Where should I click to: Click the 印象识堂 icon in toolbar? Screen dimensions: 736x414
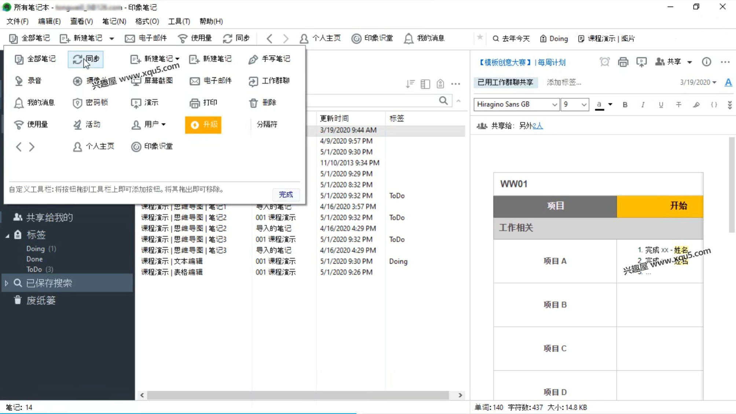click(x=356, y=38)
